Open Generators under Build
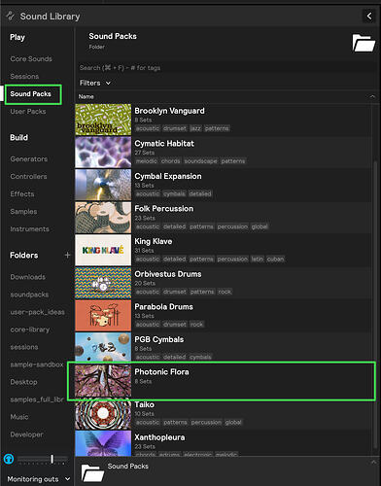 pyautogui.click(x=29, y=158)
